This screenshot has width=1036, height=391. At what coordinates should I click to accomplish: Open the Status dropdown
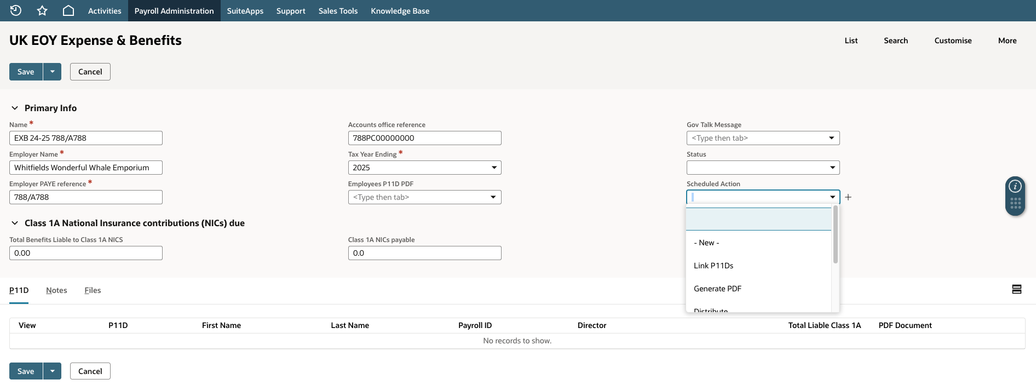(763, 168)
